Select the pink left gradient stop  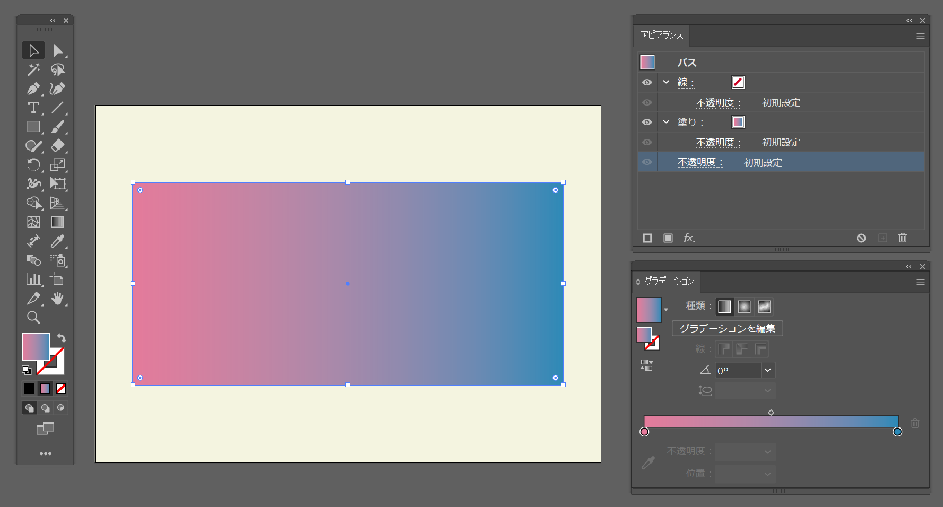point(644,432)
